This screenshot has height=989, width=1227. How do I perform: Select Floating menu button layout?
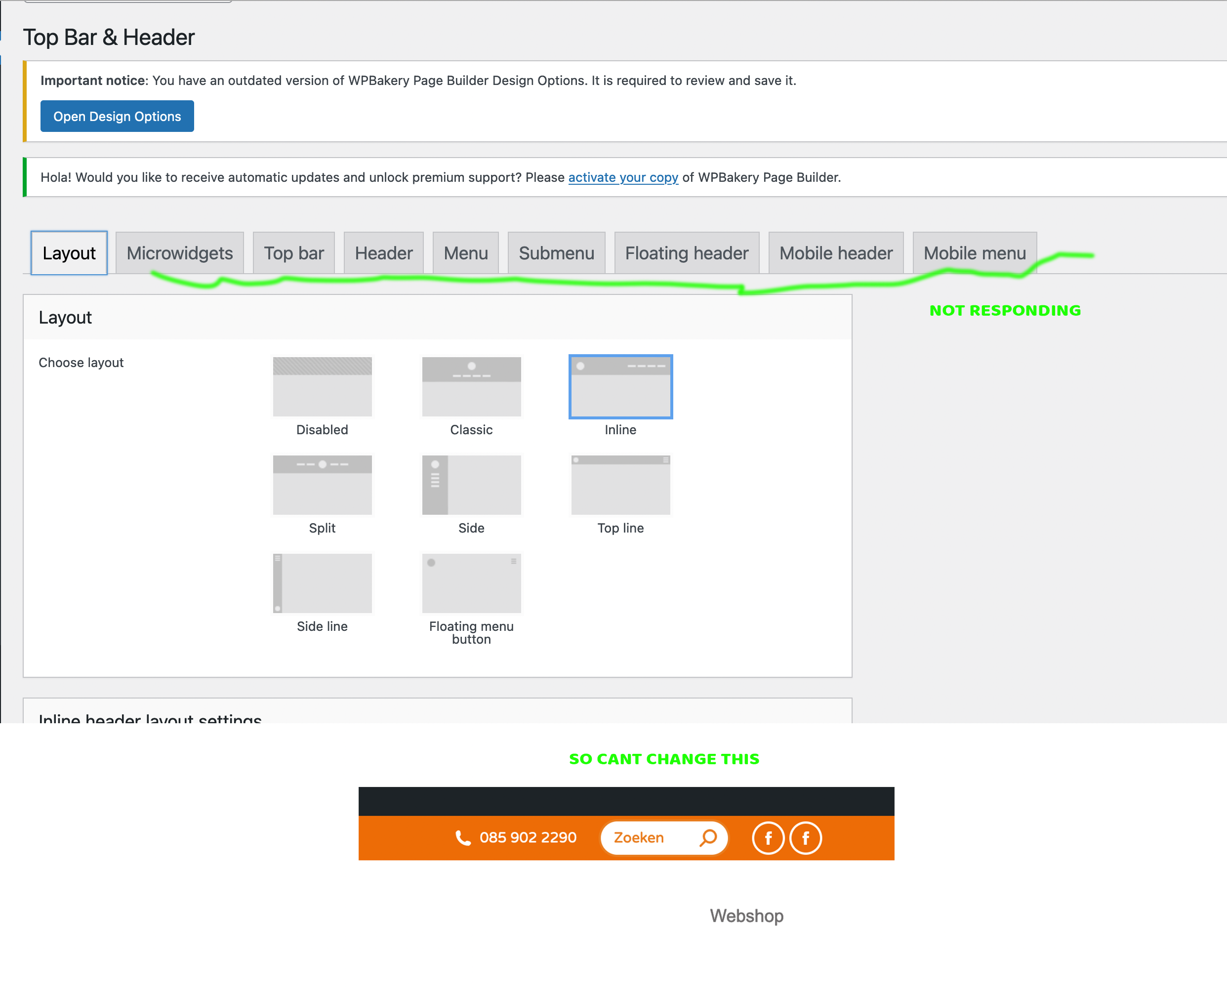click(471, 583)
